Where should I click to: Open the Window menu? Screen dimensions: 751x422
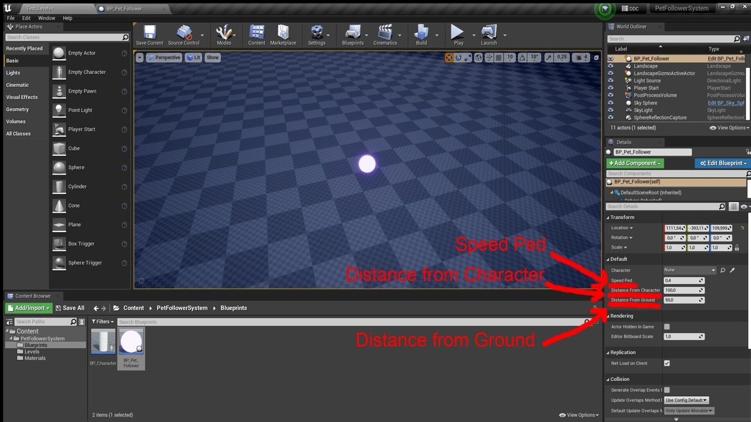tap(47, 18)
